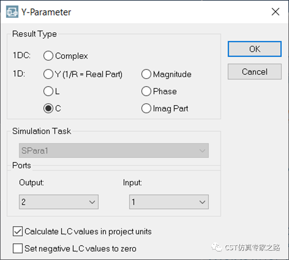Screen dimensions: 289x260
Task: Choose the Imag Part option
Action: pos(146,108)
